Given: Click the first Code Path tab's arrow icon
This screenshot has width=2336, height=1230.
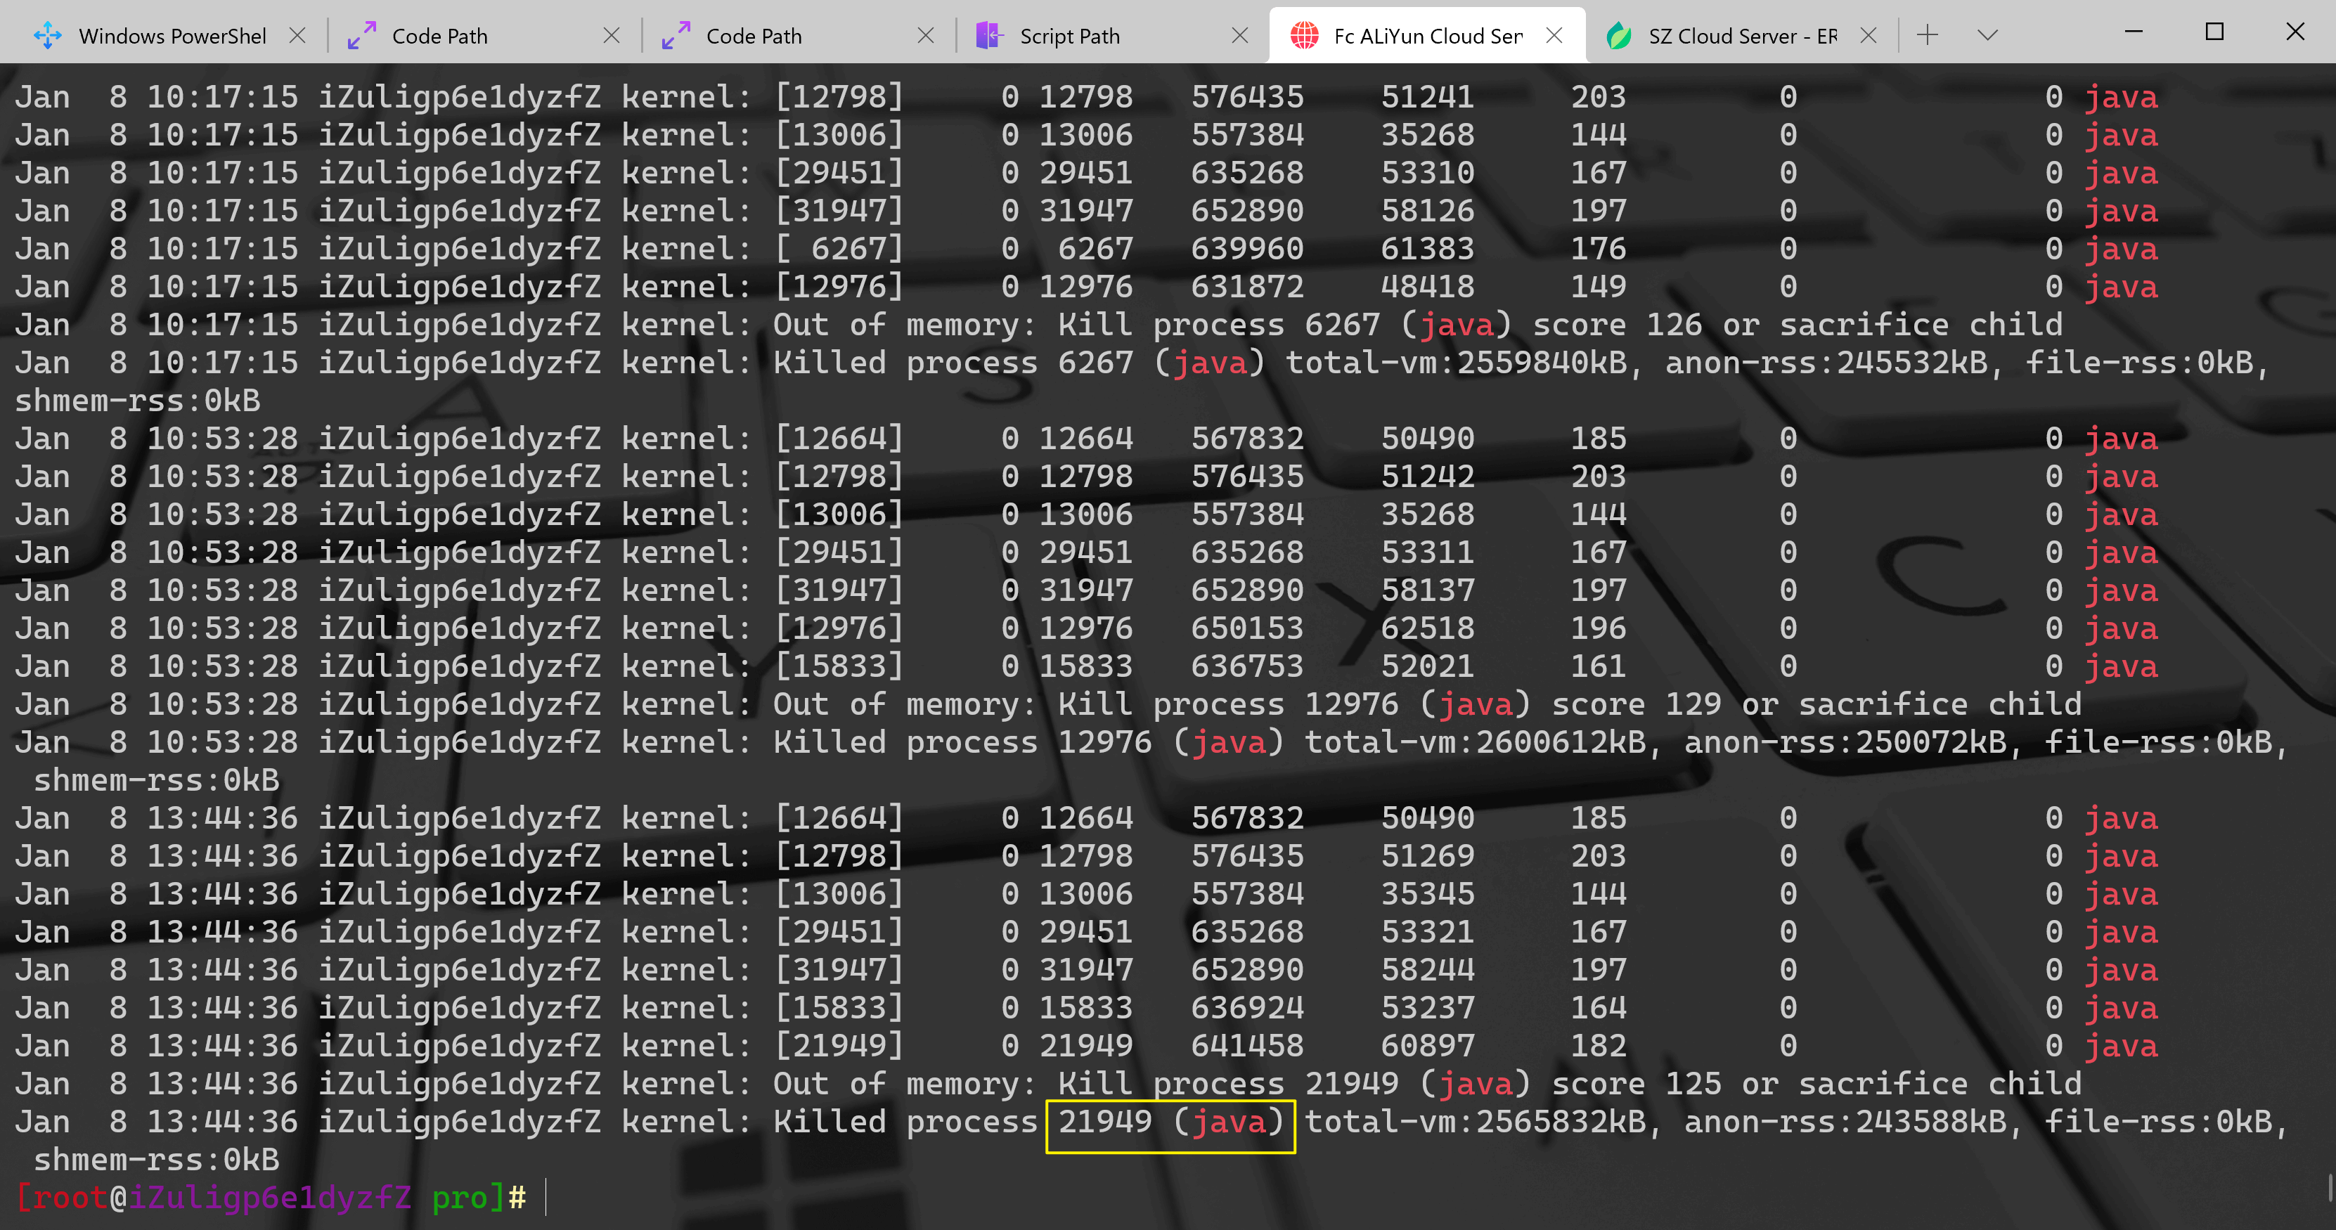Looking at the screenshot, I should click(x=362, y=35).
